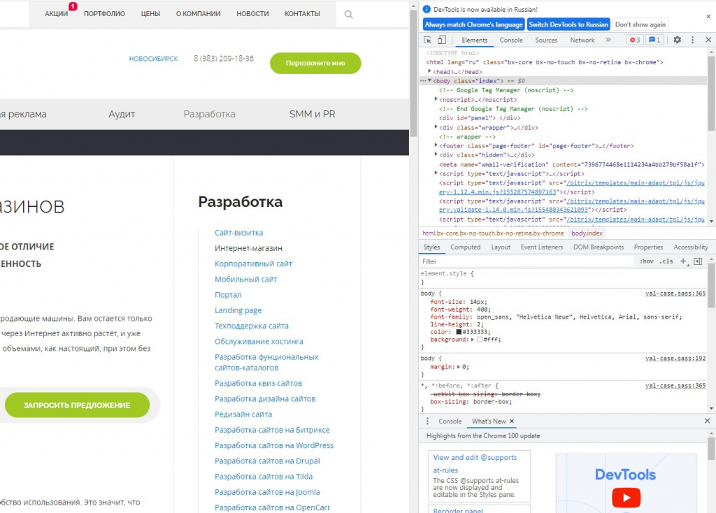
Task: Open the Properties tab
Action: 648,247
